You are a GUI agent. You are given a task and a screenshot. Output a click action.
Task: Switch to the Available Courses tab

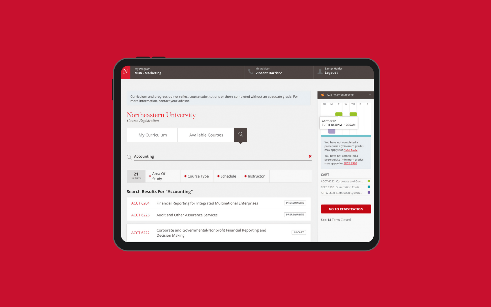206,135
